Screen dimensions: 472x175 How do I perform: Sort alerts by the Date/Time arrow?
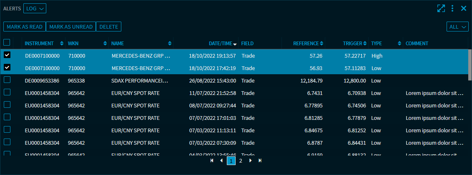[x=235, y=44]
